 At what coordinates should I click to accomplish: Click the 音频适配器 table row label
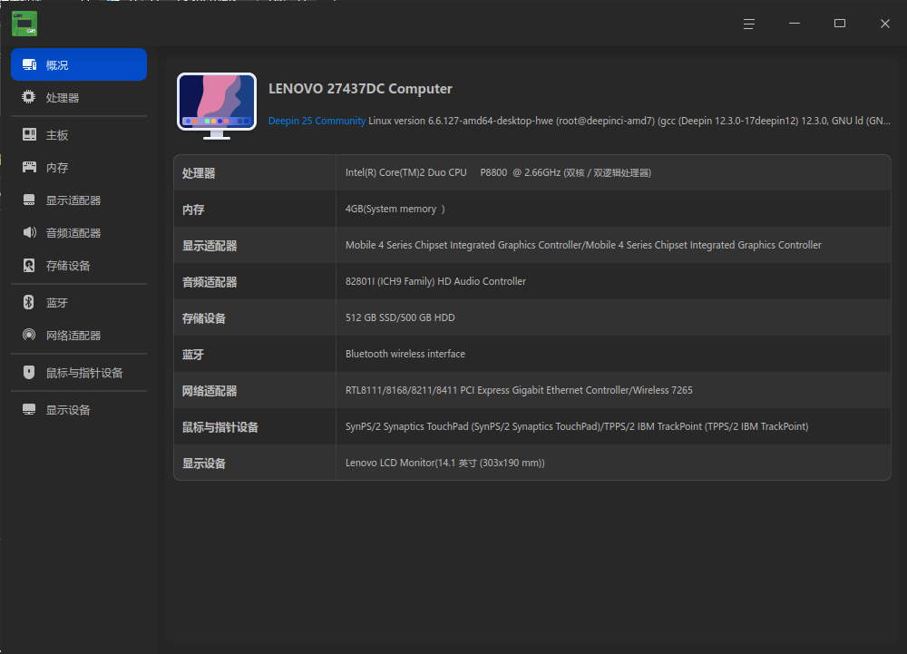point(210,282)
